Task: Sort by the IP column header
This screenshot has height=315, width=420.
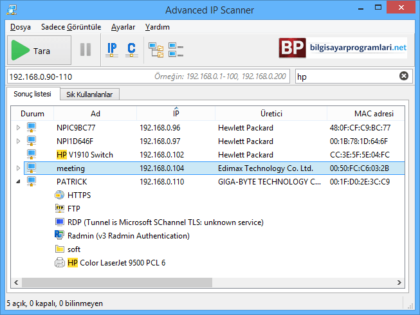Action: pos(176,114)
